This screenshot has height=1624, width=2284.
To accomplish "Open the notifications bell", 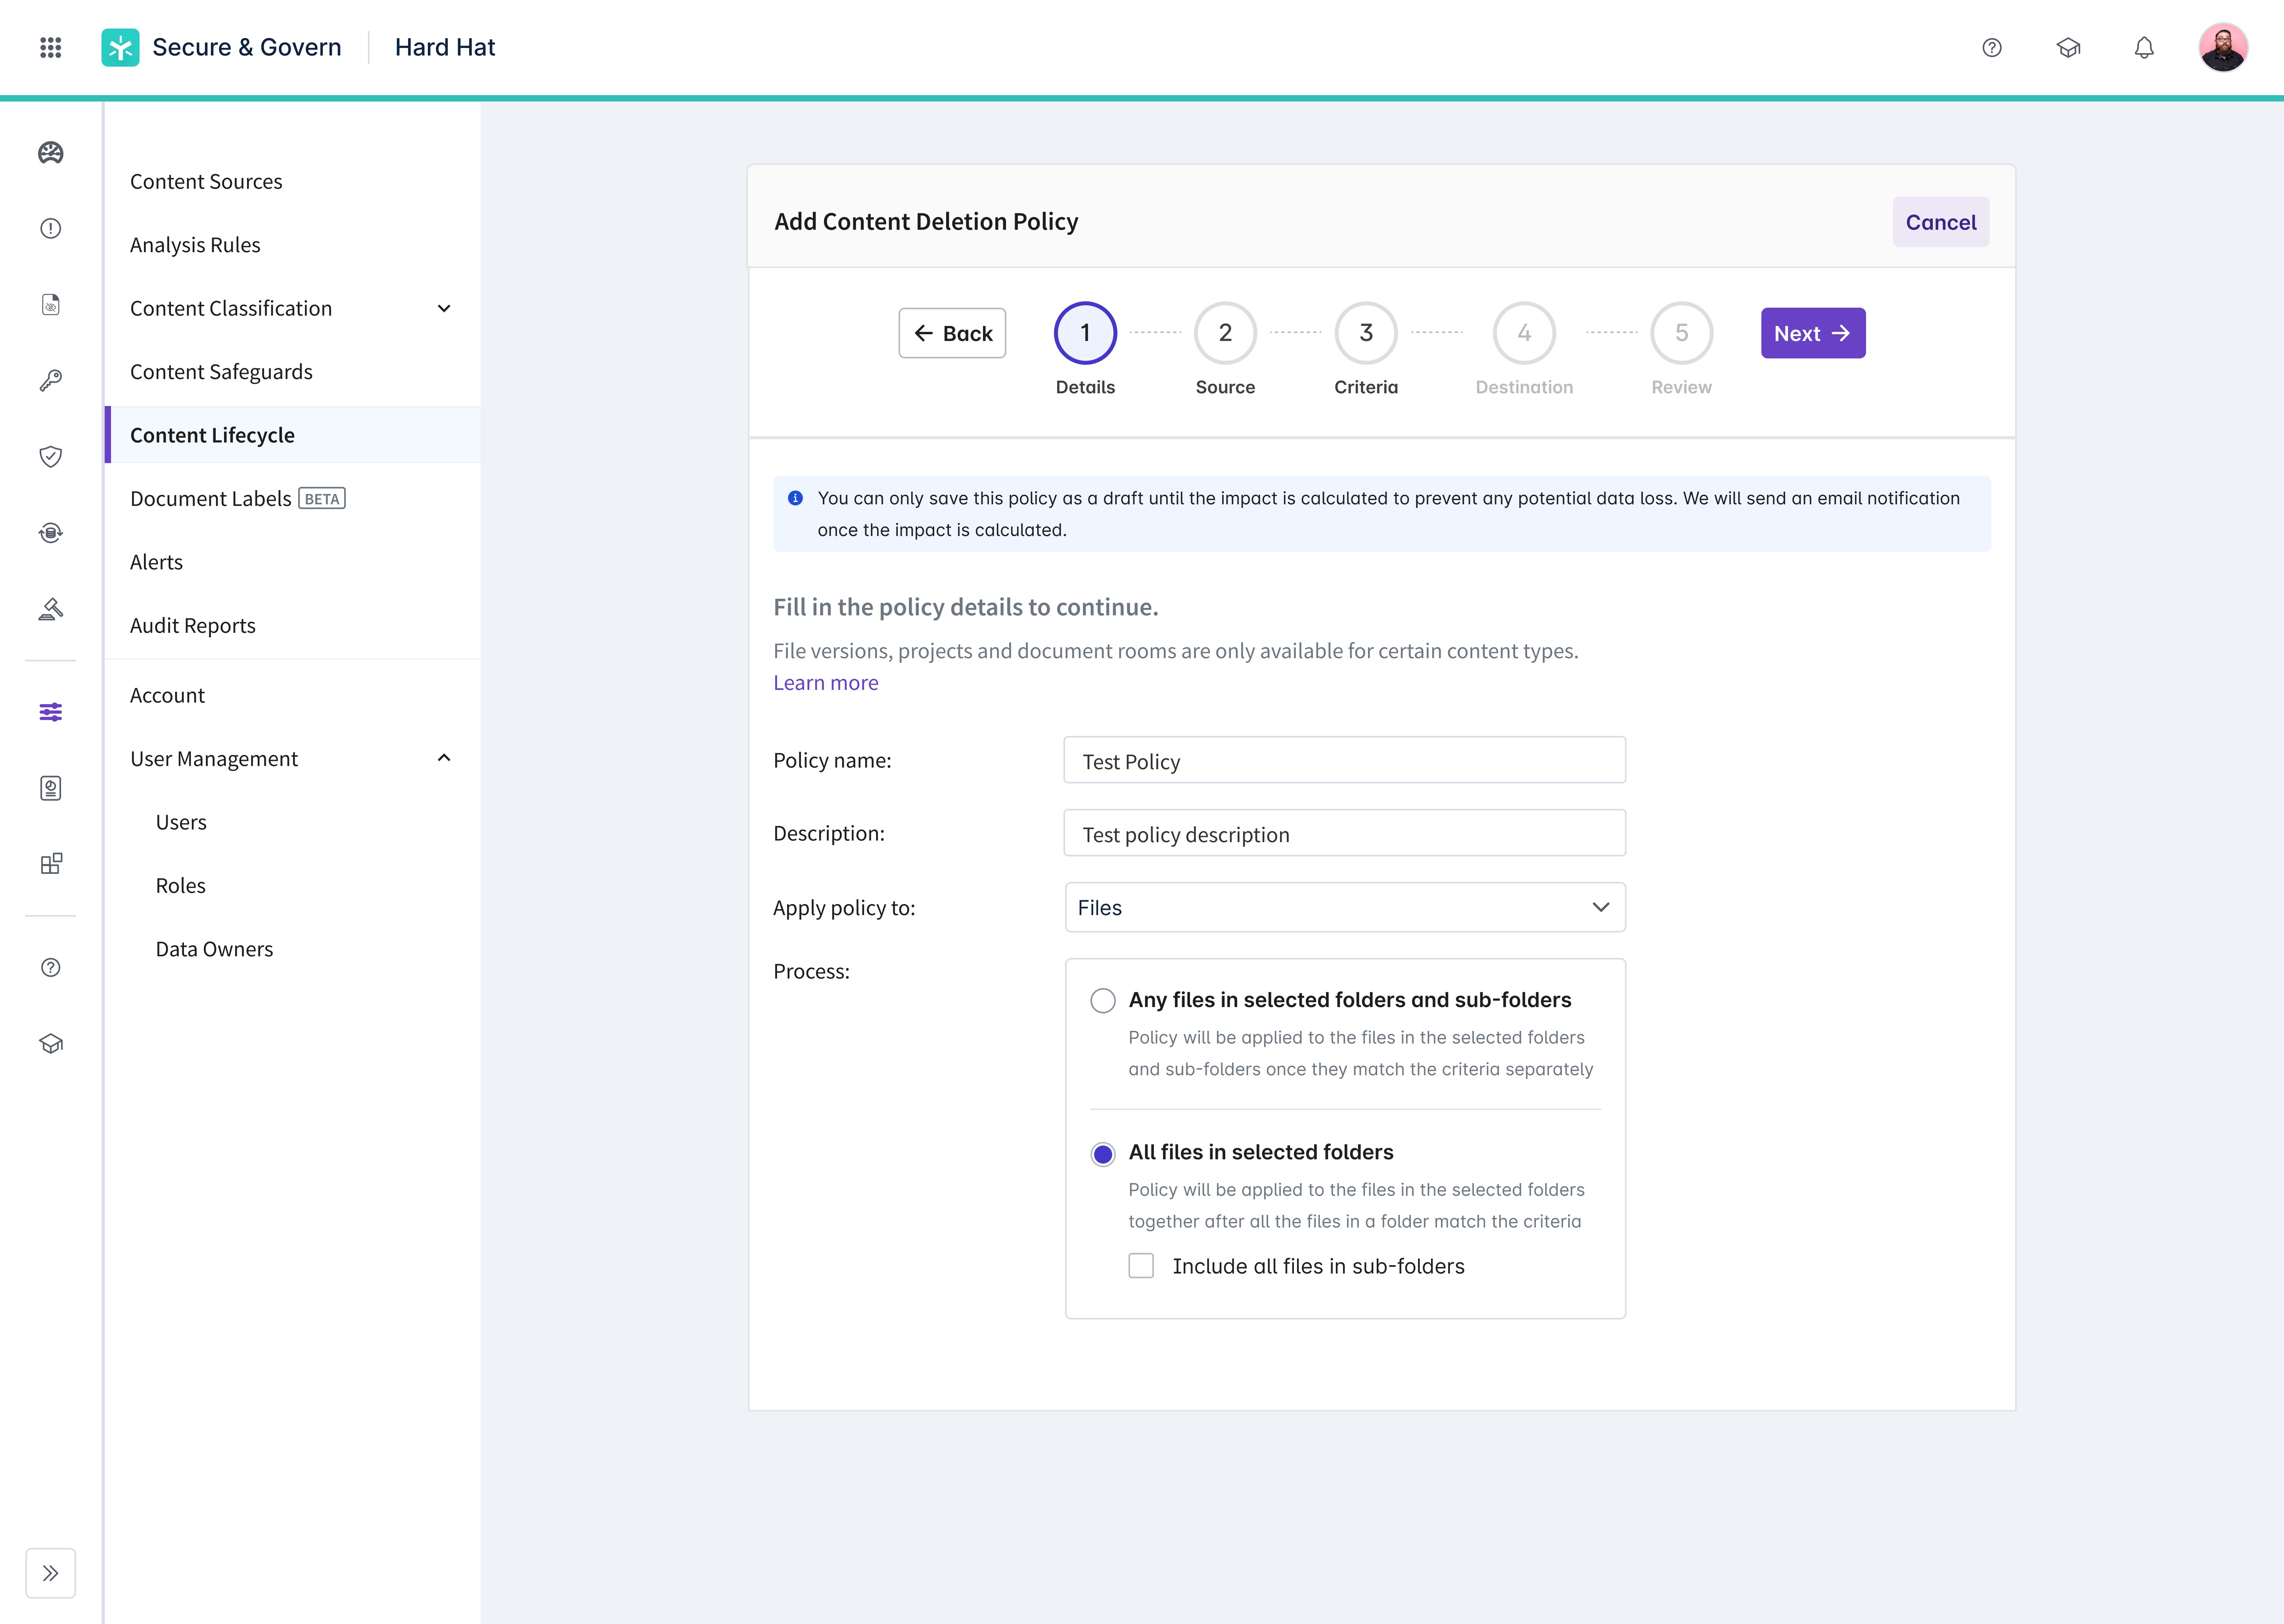I will [2144, 47].
